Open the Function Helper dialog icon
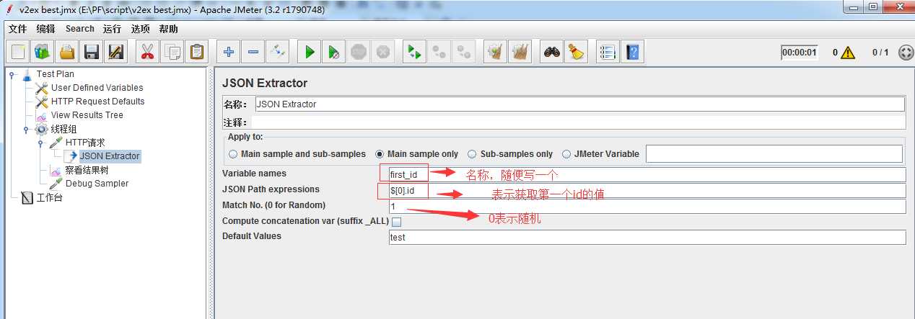The height and width of the screenshot is (319, 915). [x=608, y=52]
